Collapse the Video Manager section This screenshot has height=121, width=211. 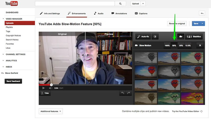click(3, 19)
